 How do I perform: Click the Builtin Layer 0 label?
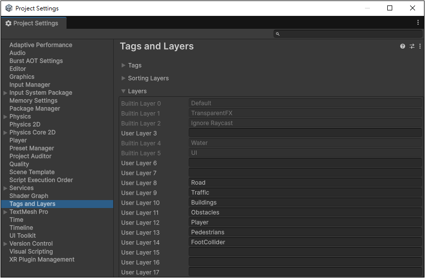(141, 103)
